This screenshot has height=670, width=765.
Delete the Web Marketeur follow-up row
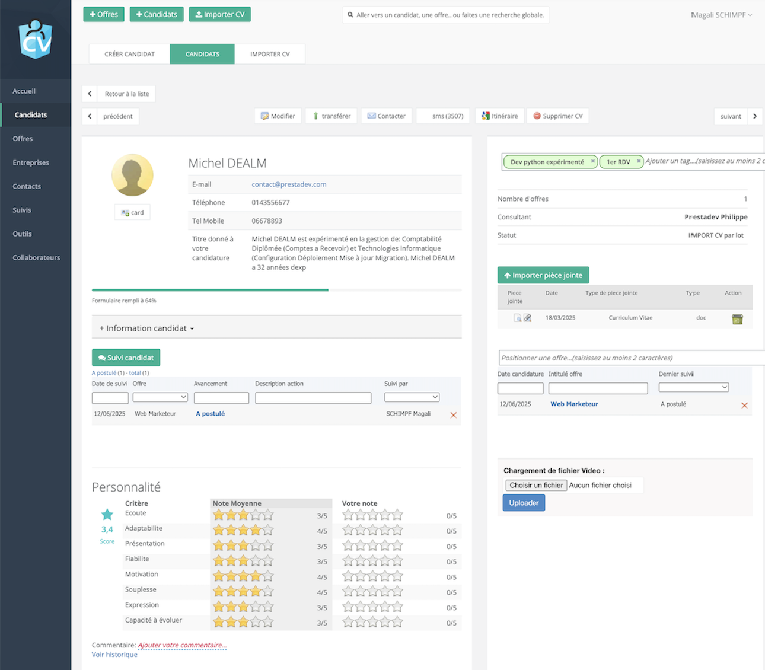point(453,415)
